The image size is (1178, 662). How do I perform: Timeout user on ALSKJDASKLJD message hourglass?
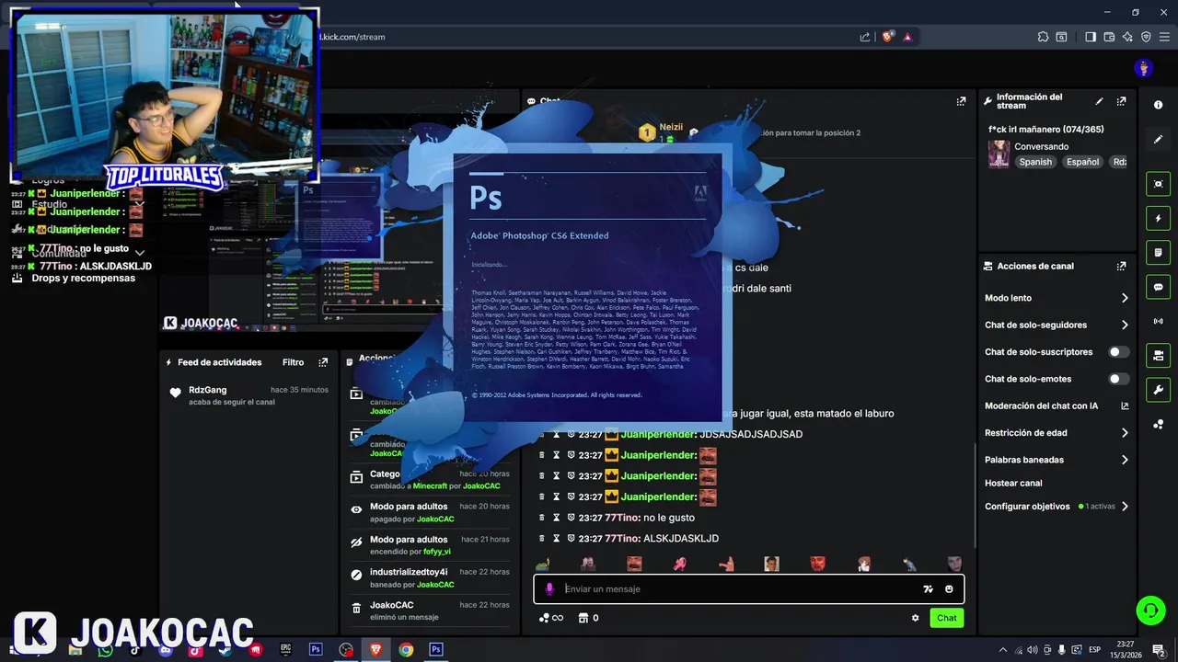[556, 539]
